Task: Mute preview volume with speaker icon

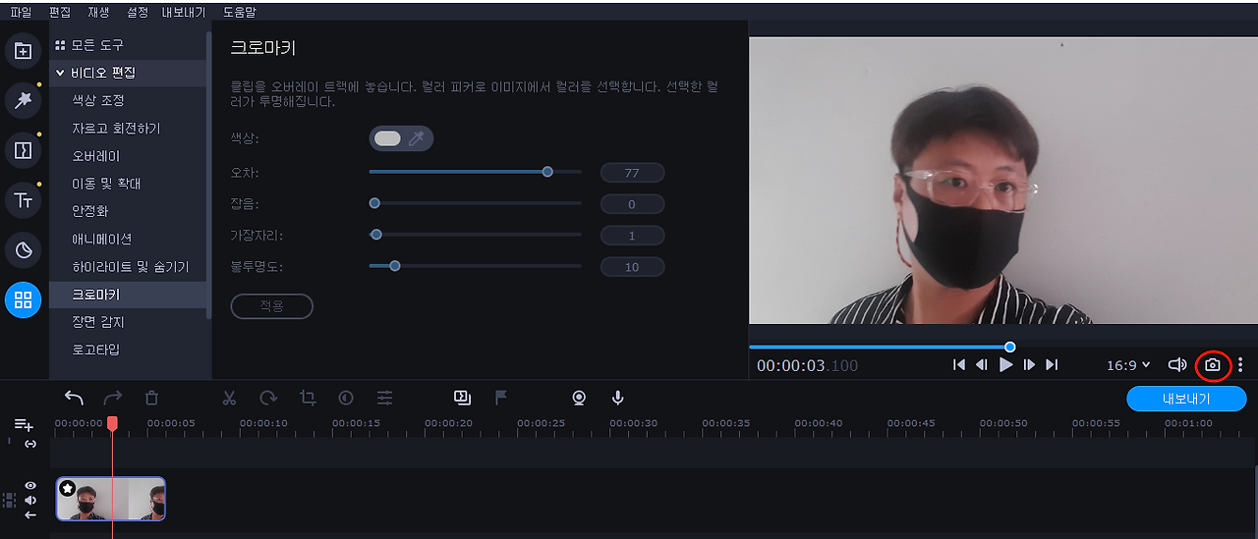Action: 1177,365
